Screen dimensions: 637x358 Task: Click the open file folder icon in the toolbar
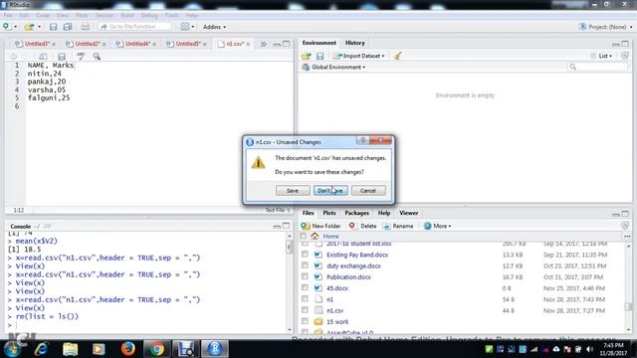point(29,27)
